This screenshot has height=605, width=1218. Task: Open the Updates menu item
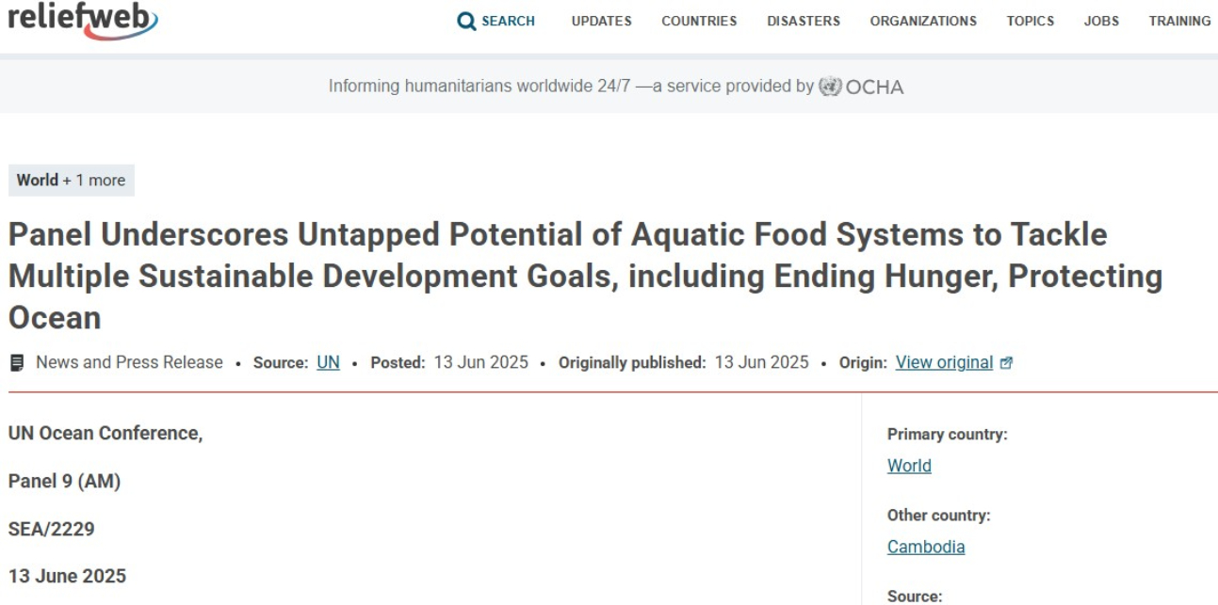601,22
